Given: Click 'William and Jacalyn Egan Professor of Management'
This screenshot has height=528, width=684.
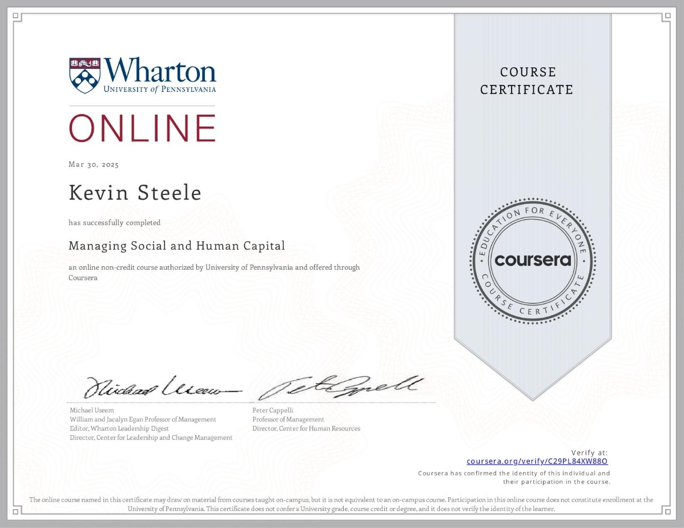Looking at the screenshot, I should point(143,420).
